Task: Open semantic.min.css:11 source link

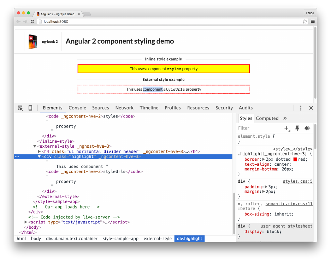Action: click(289, 204)
